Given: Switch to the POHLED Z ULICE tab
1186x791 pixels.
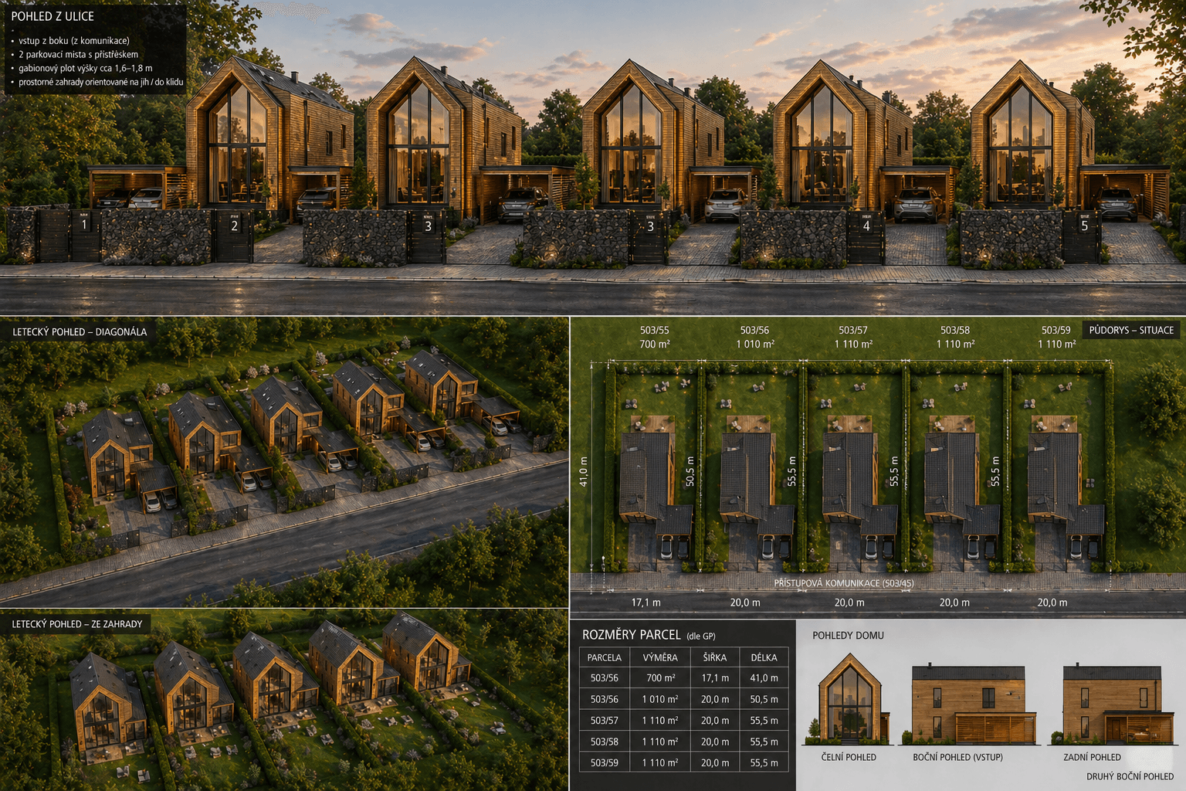Looking at the screenshot, I should click(x=52, y=15).
